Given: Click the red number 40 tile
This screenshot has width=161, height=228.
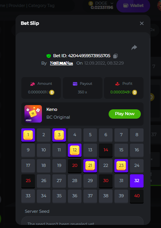Looking at the screenshot, I should coord(137,196).
